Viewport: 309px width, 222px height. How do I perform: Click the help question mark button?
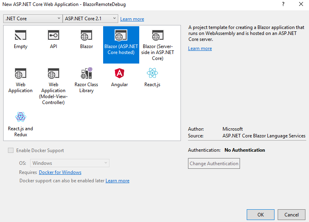[283, 4]
